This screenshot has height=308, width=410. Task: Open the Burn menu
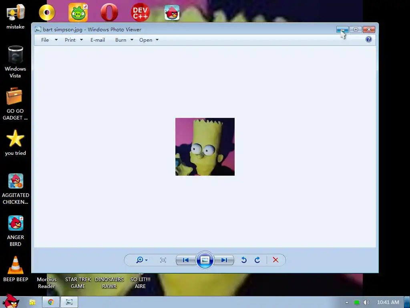121,40
